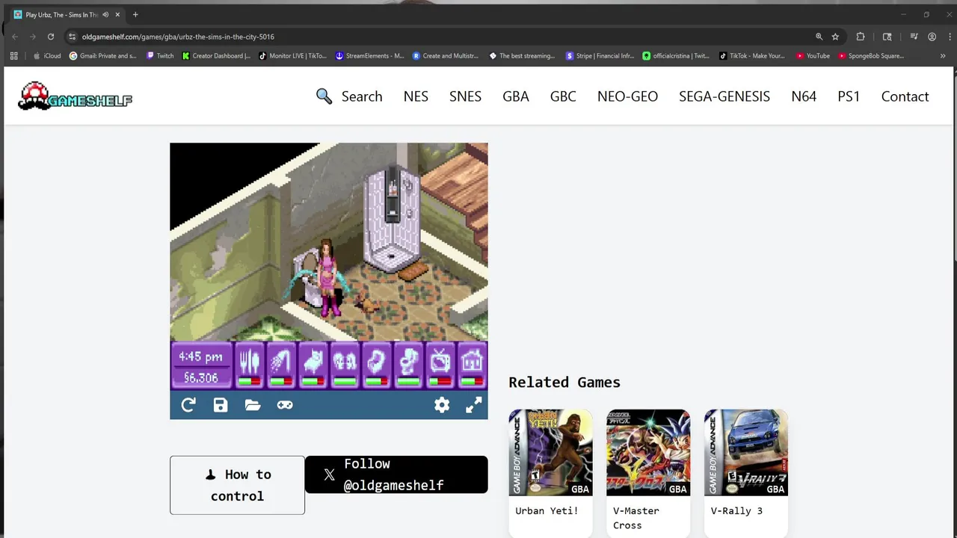957x538 pixels.
Task: Open the StreamElements bookmark
Action: pos(369,56)
